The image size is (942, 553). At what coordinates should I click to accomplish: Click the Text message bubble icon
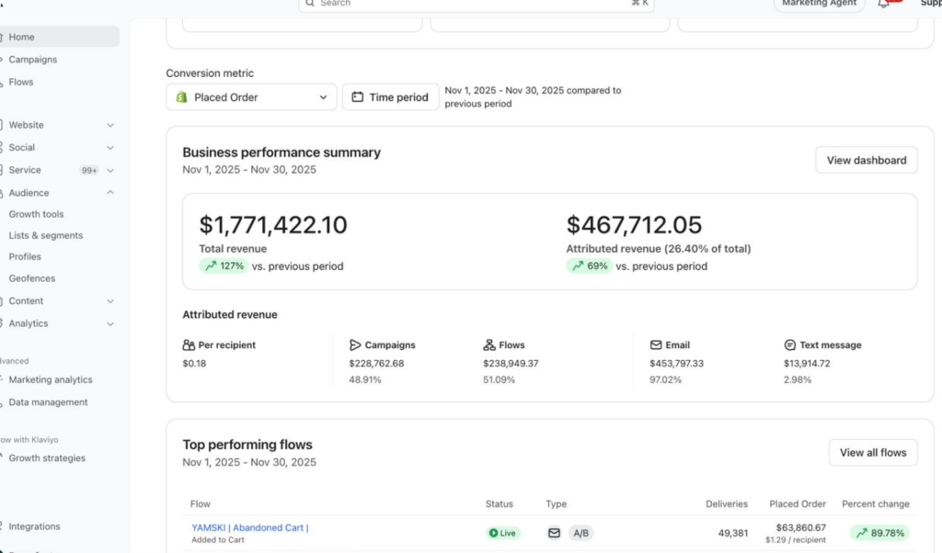789,345
